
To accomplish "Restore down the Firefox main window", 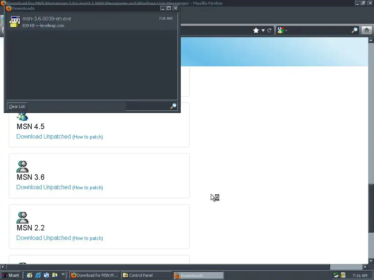I will tap(363, 3).
